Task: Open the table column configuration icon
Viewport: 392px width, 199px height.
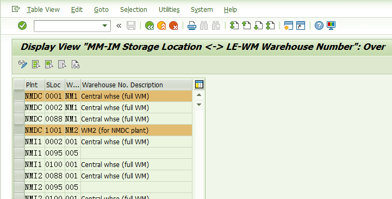Action: click(x=199, y=85)
